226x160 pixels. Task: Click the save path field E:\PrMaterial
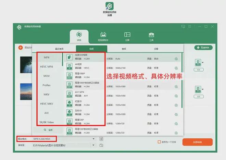coord(61,145)
